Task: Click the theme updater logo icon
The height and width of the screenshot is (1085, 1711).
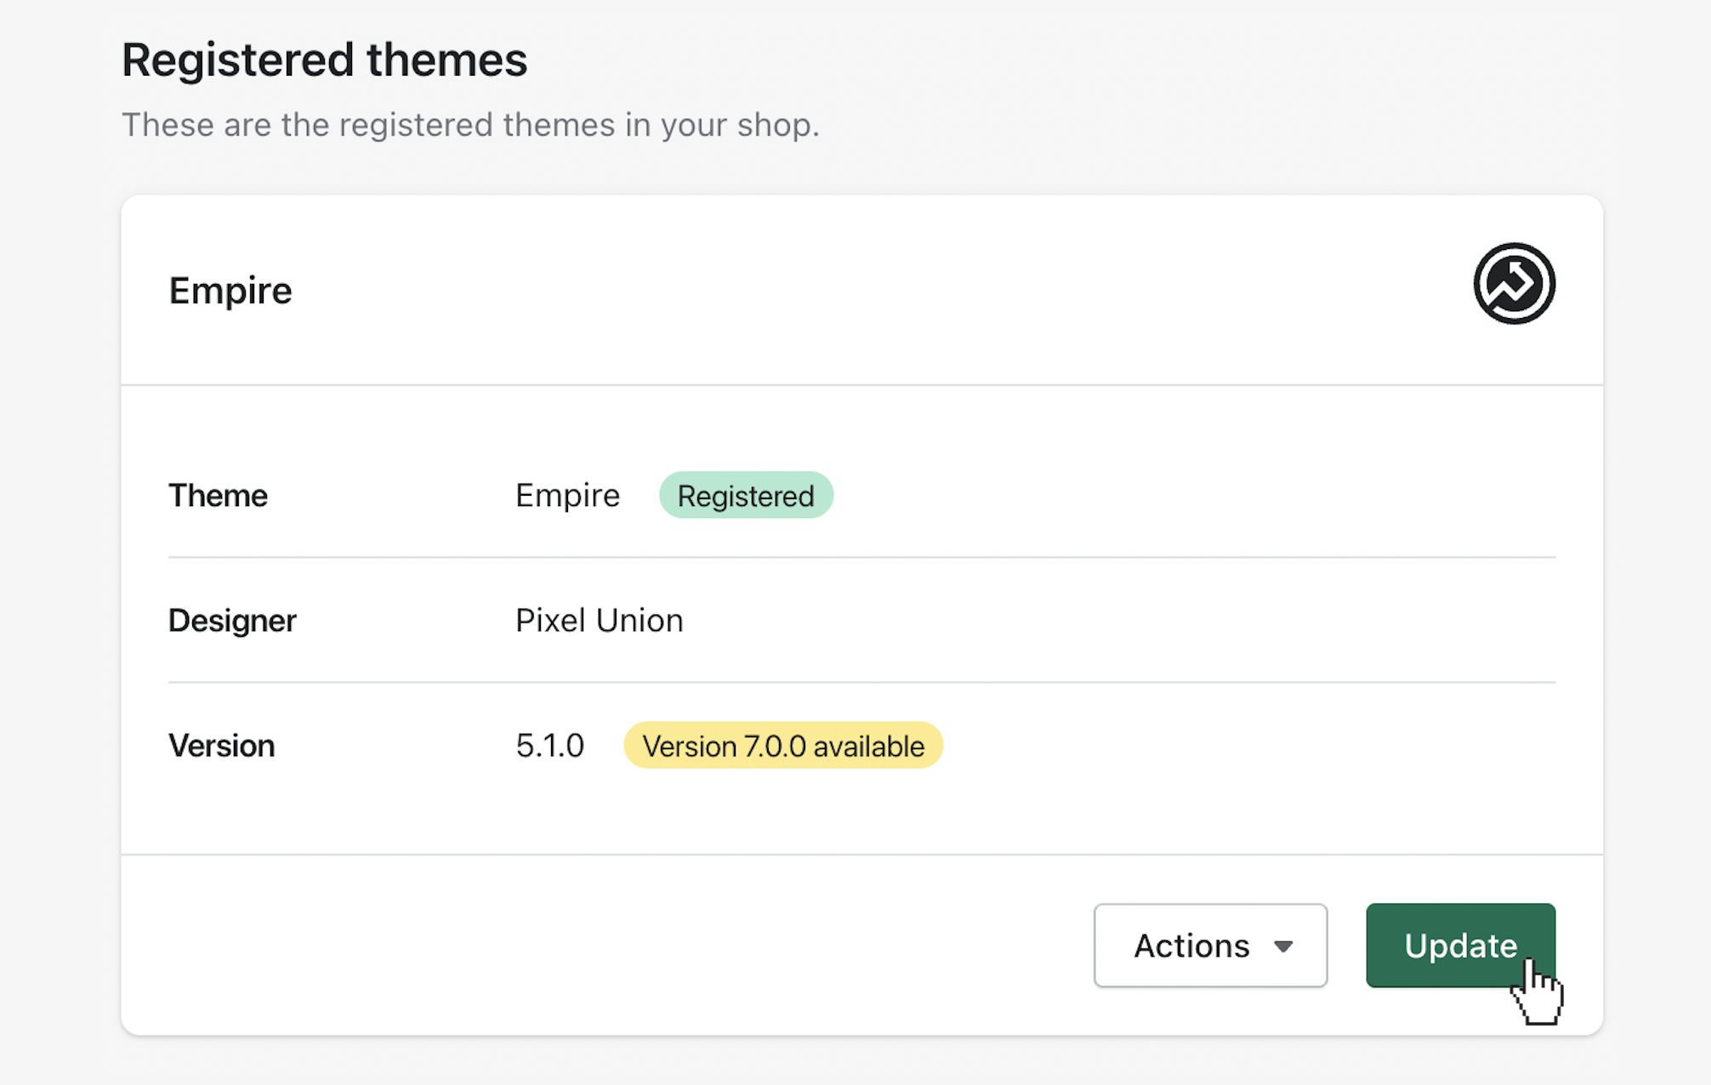Action: tap(1514, 283)
